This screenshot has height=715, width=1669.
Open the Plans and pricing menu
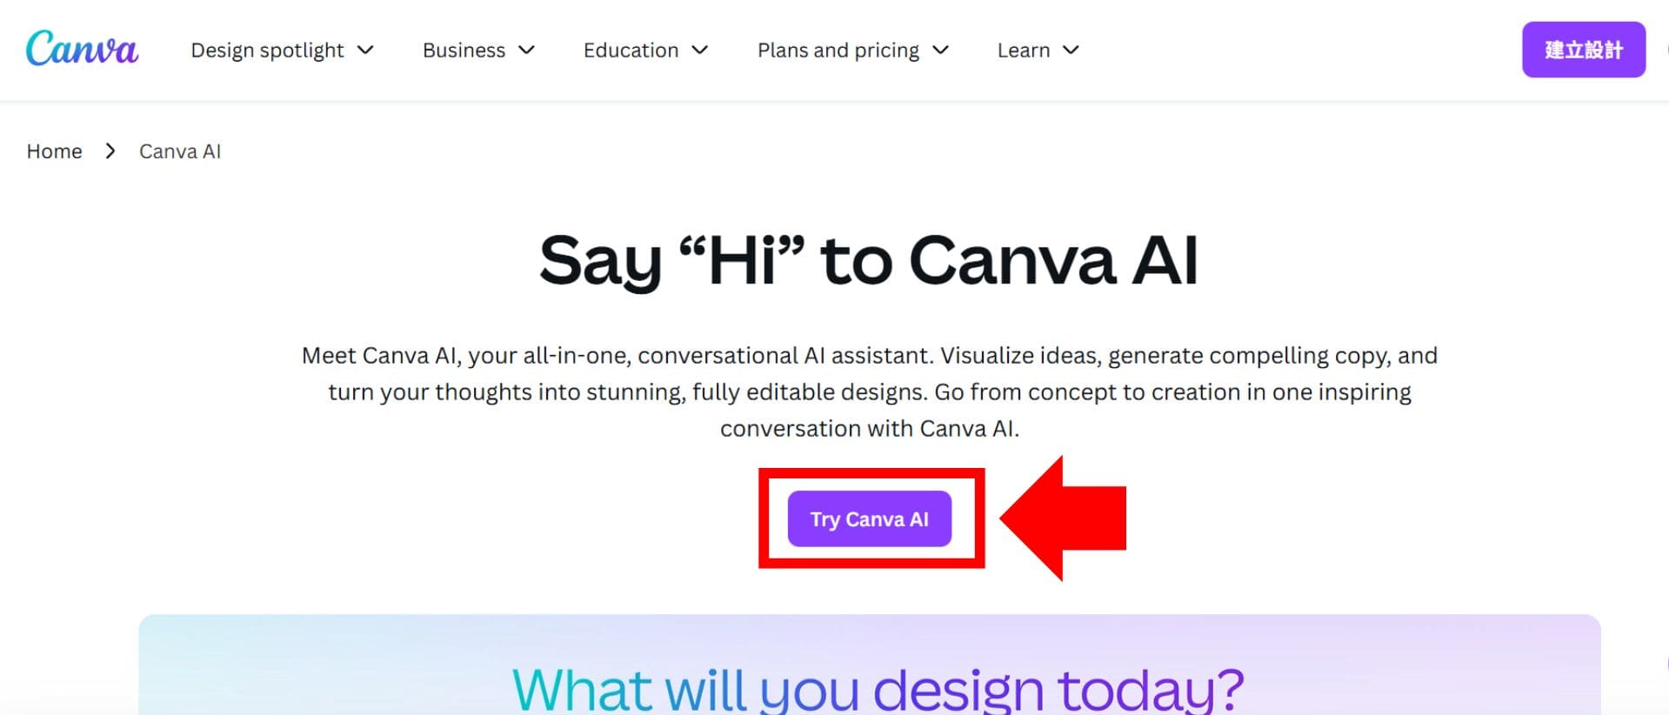pyautogui.click(x=838, y=50)
